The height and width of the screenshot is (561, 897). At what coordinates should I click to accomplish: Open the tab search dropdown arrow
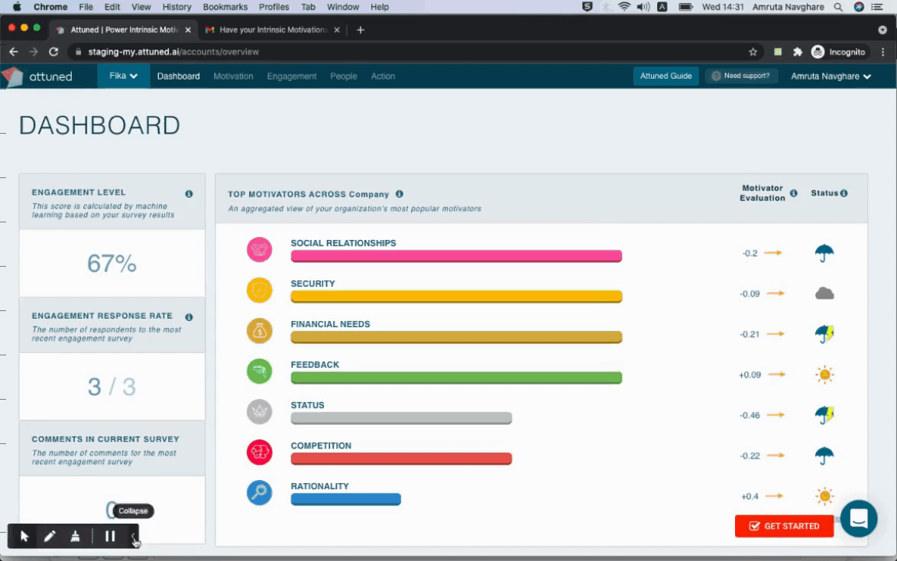click(882, 30)
